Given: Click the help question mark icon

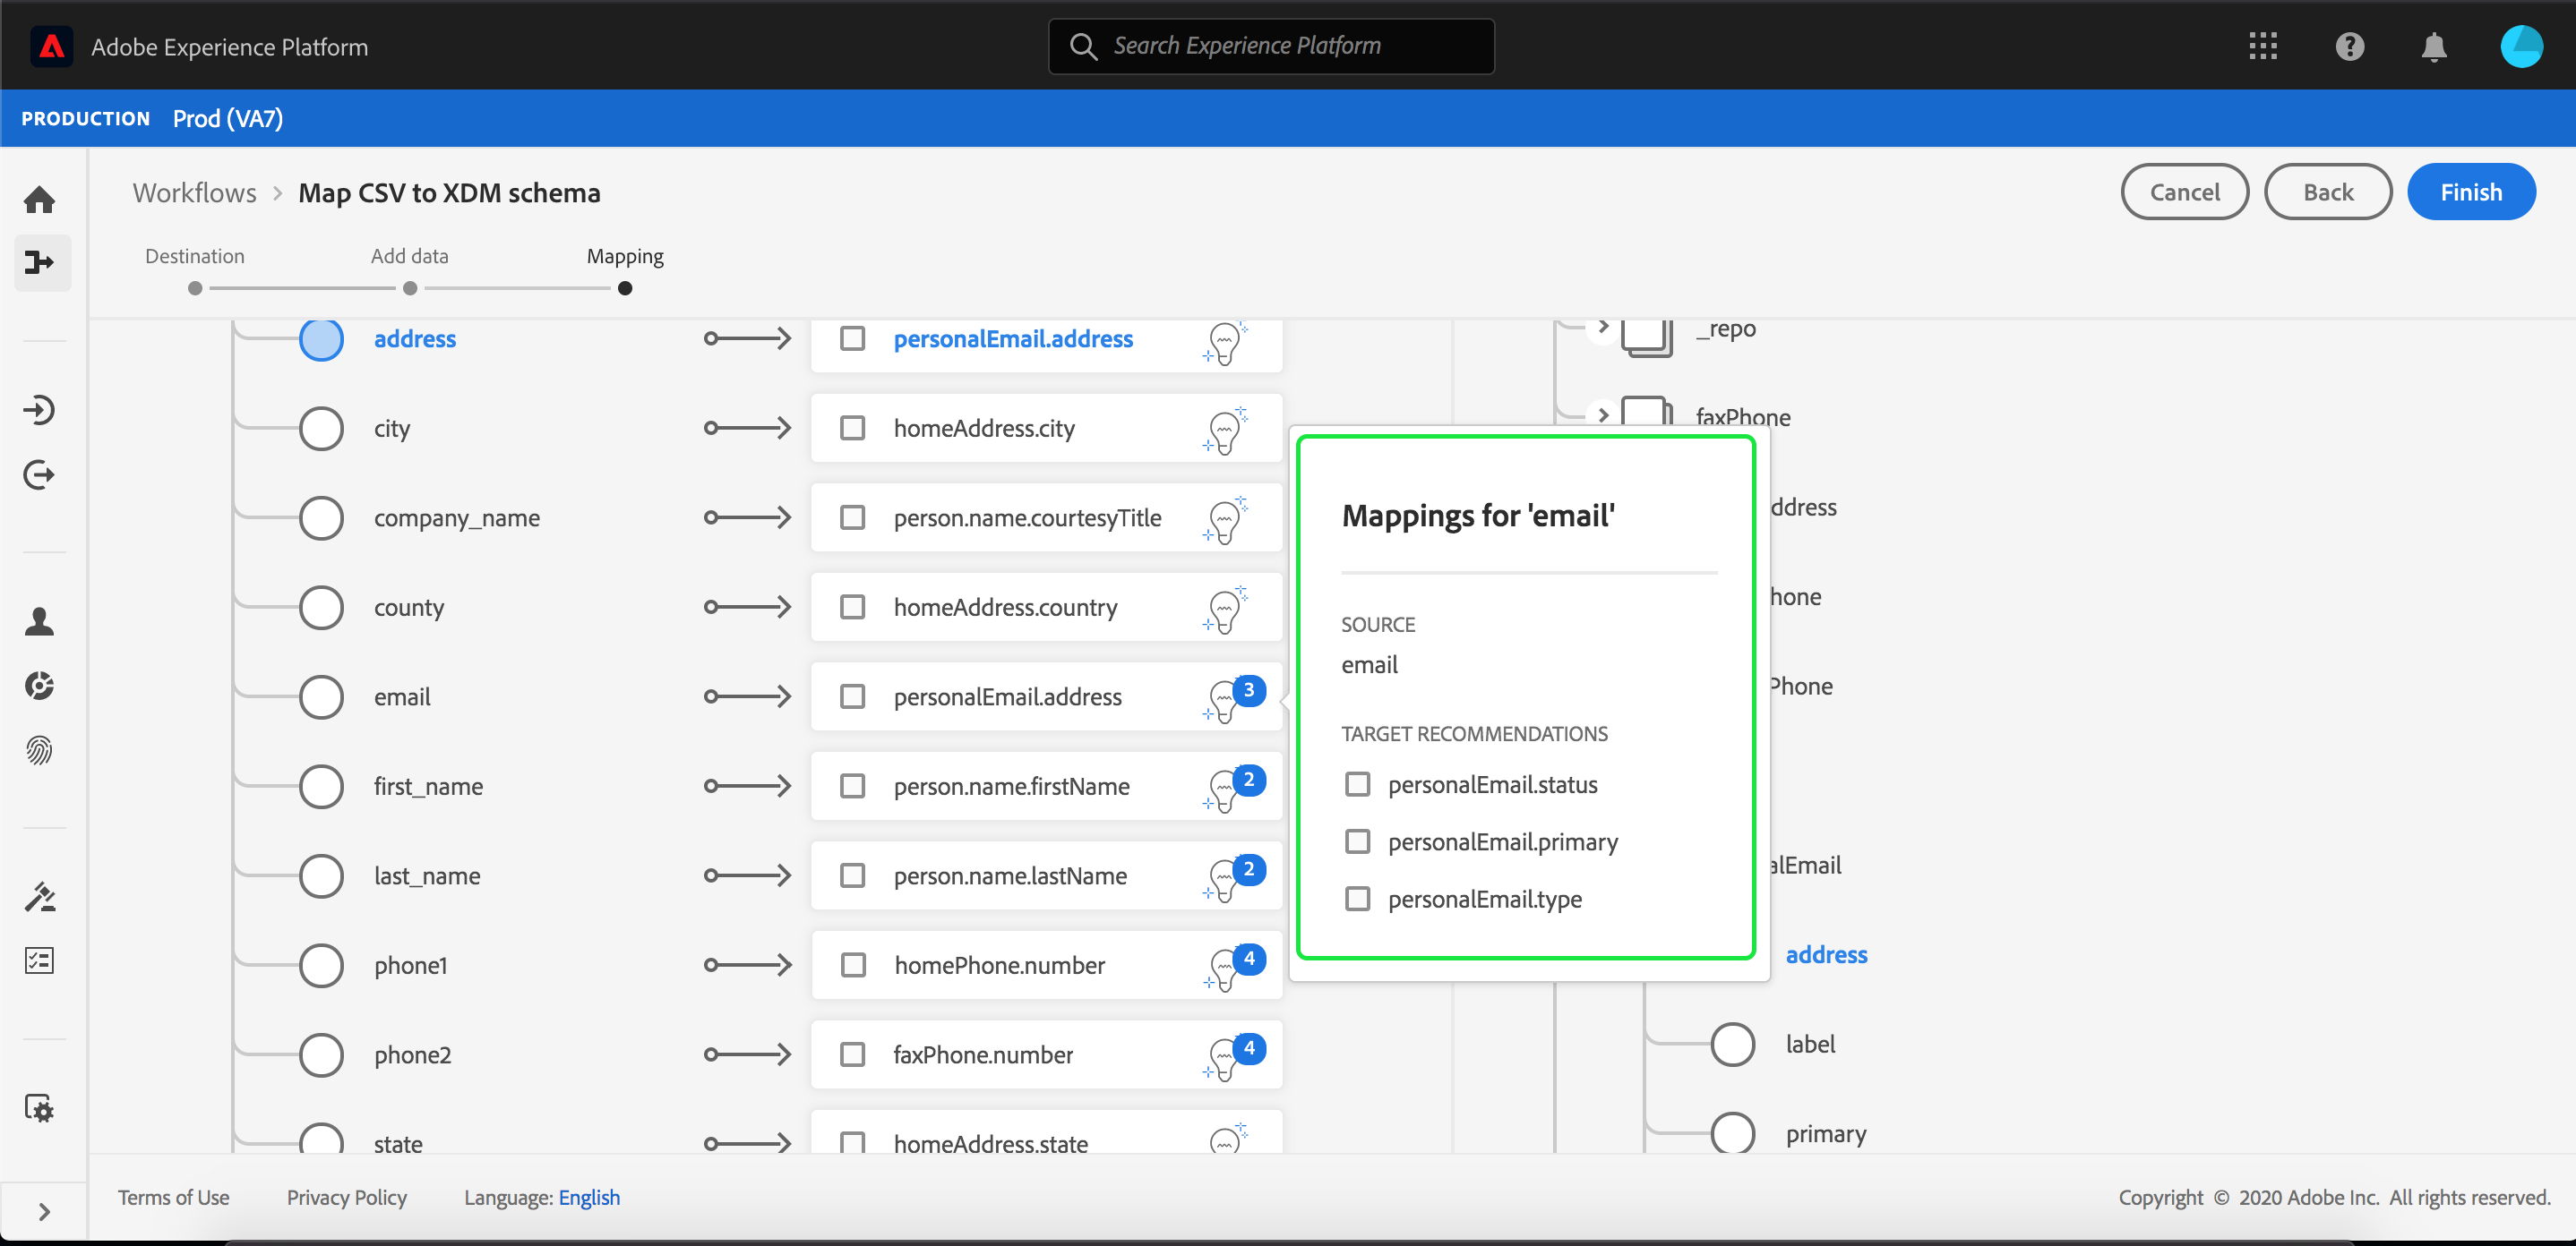Looking at the screenshot, I should tap(2349, 47).
